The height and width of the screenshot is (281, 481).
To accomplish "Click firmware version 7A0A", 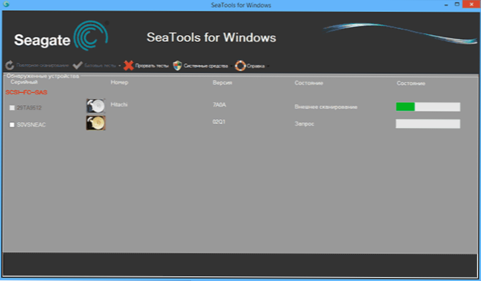I will point(219,105).
